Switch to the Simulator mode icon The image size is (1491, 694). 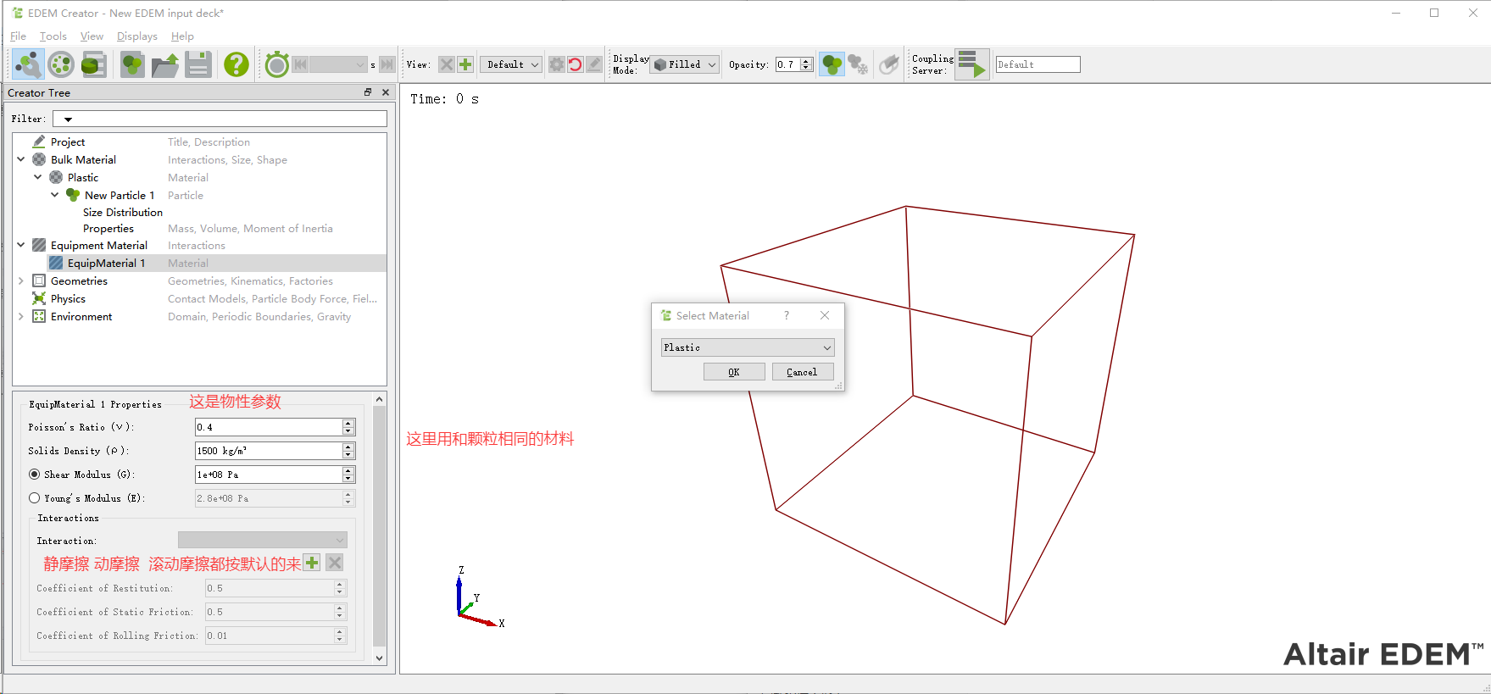pyautogui.click(x=61, y=64)
